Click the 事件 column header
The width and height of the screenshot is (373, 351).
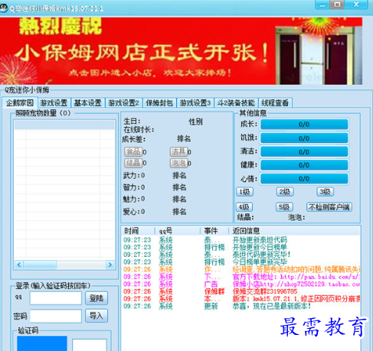tap(214, 231)
